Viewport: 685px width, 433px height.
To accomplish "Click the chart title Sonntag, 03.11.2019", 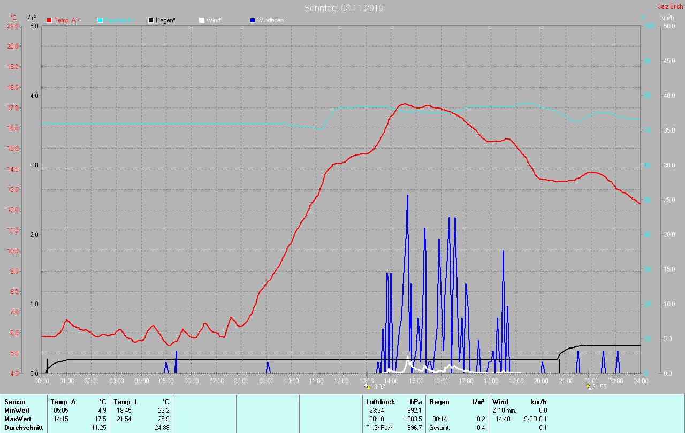I will click(x=344, y=8).
